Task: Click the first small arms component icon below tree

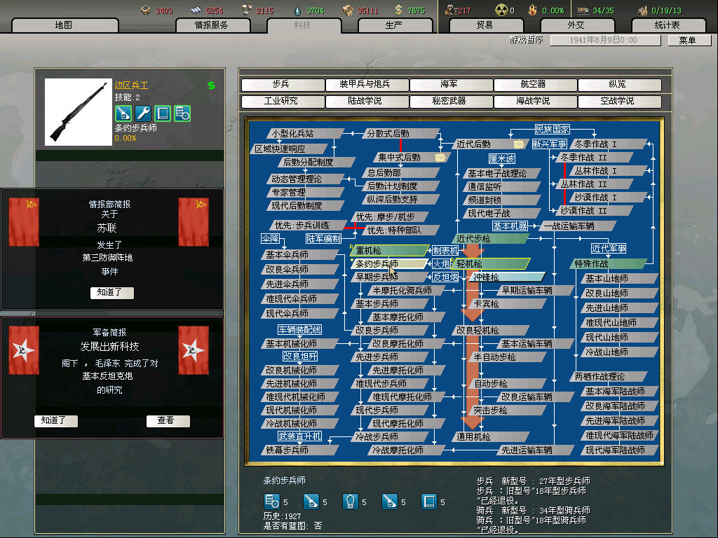Action: click(x=311, y=502)
